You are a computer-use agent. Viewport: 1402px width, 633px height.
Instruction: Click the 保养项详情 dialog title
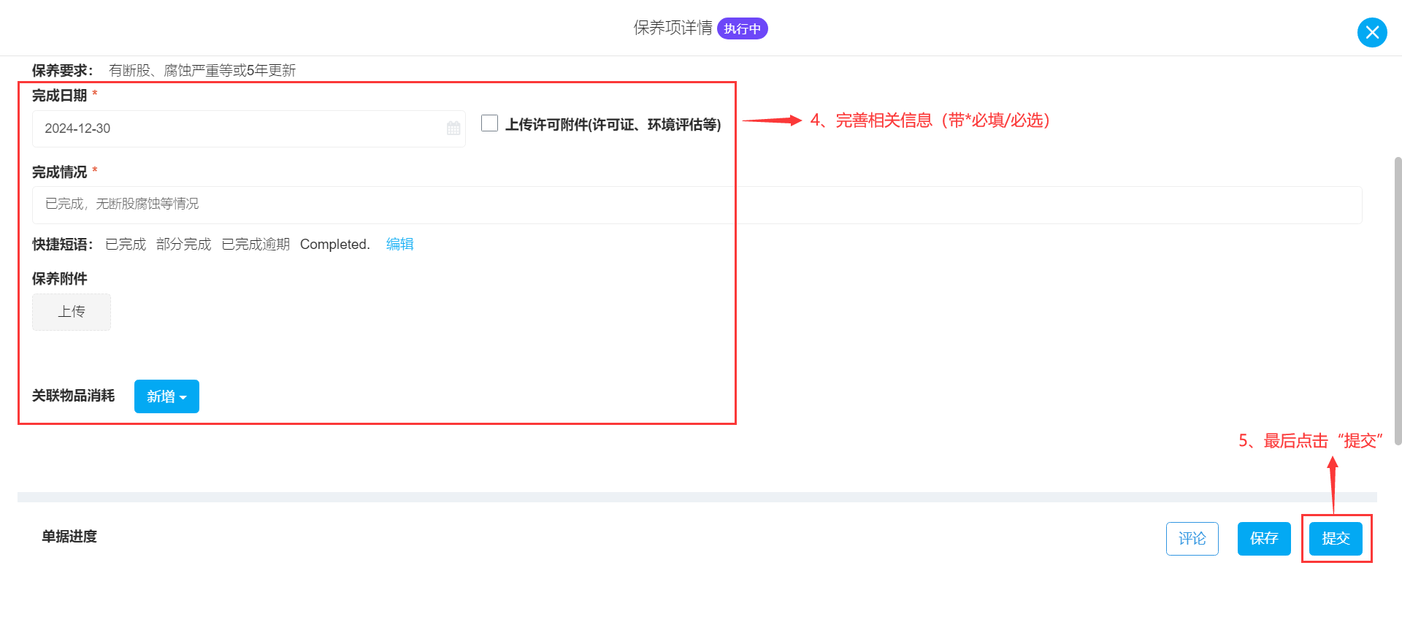click(x=673, y=28)
